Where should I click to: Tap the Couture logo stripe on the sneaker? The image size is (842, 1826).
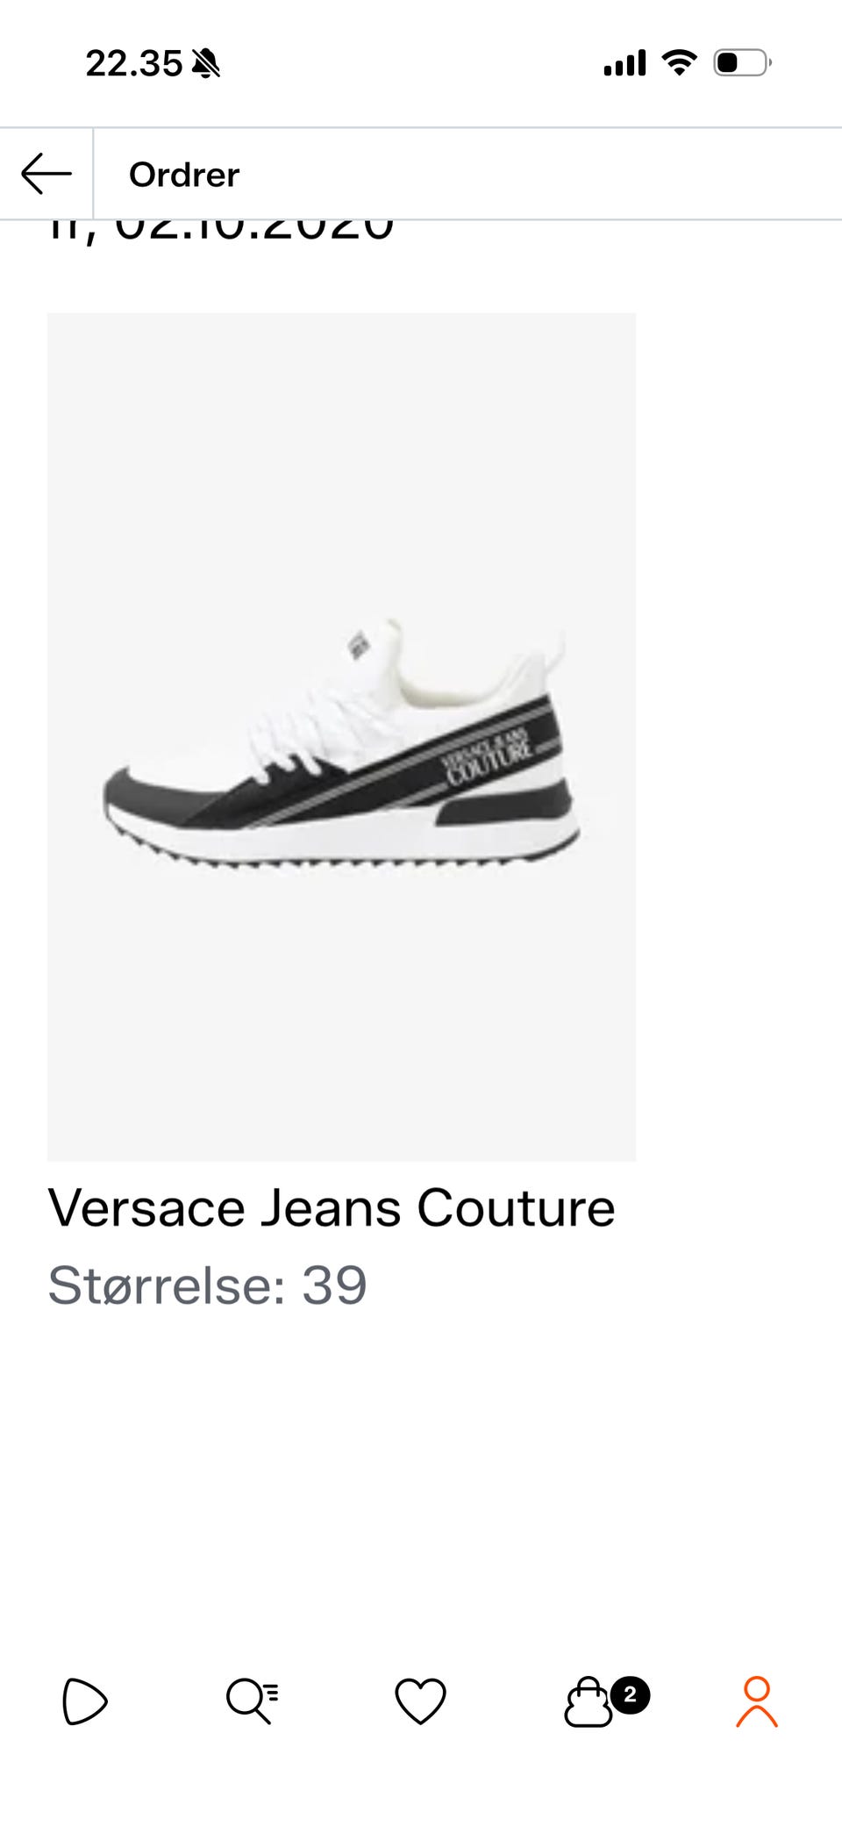489,755
